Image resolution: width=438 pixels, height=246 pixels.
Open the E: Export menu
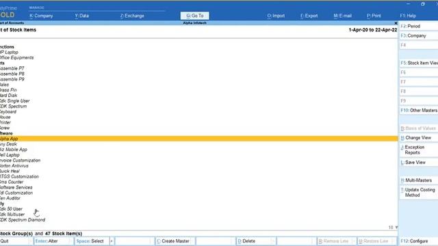(309, 16)
